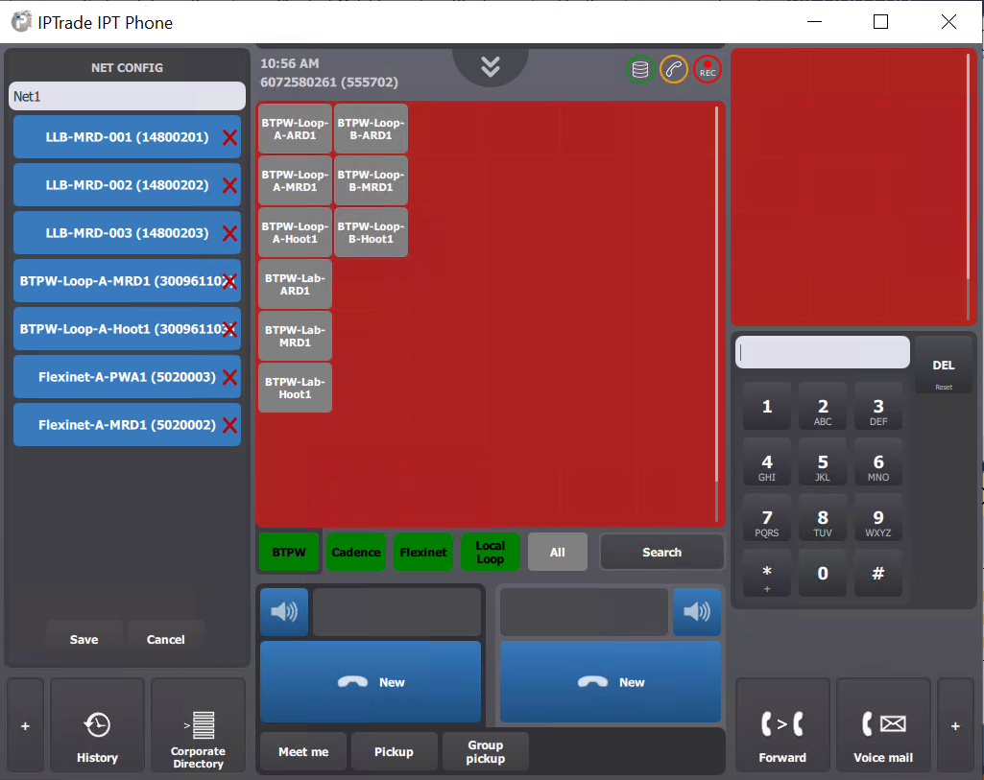Open the Corporate Directory
Viewport: 984px width, 780px height.
coord(199,724)
